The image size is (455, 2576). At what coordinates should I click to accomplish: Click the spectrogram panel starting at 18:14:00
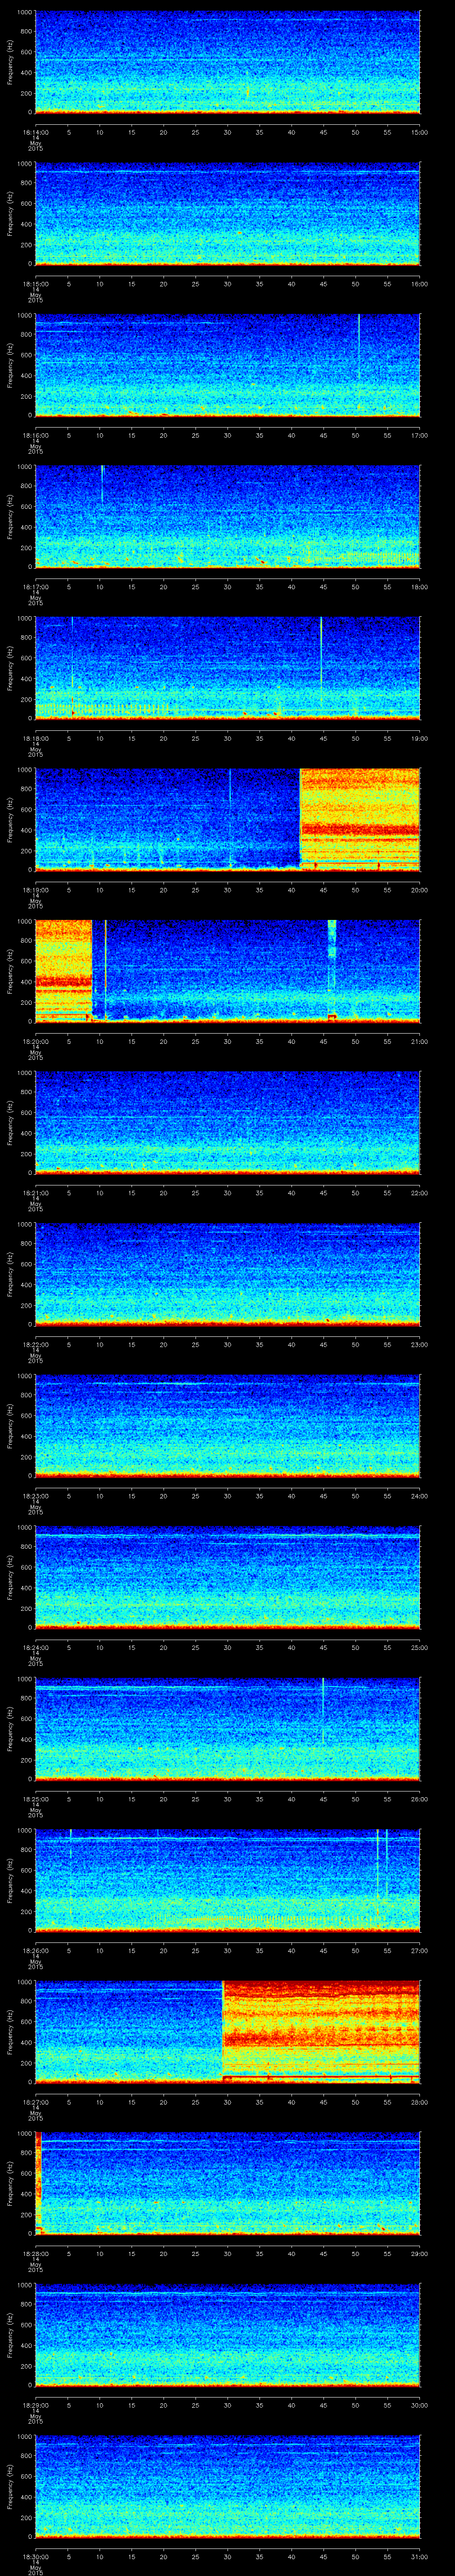pyautogui.click(x=227, y=63)
